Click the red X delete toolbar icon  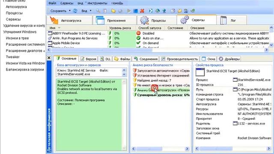[142, 11]
